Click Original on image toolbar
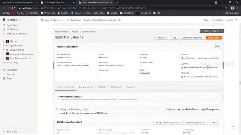 click(216, 31)
